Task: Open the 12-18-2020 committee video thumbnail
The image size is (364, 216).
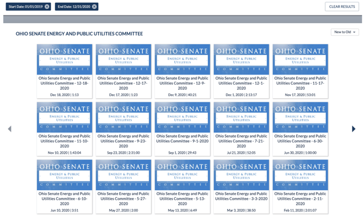Action: click(64, 59)
